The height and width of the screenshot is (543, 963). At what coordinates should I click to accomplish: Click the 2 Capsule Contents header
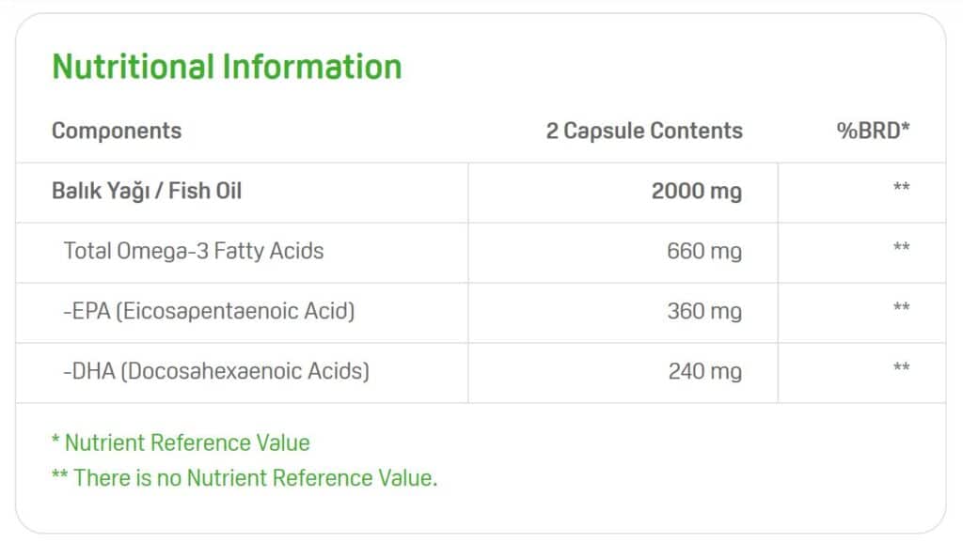click(644, 131)
